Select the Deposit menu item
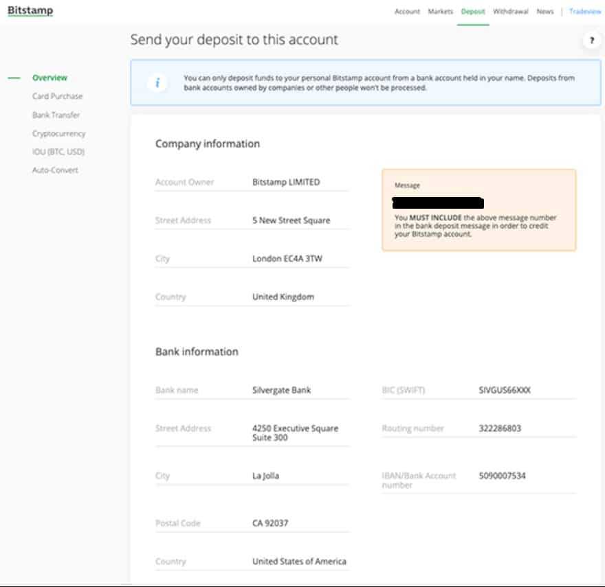The image size is (605, 587). tap(472, 11)
